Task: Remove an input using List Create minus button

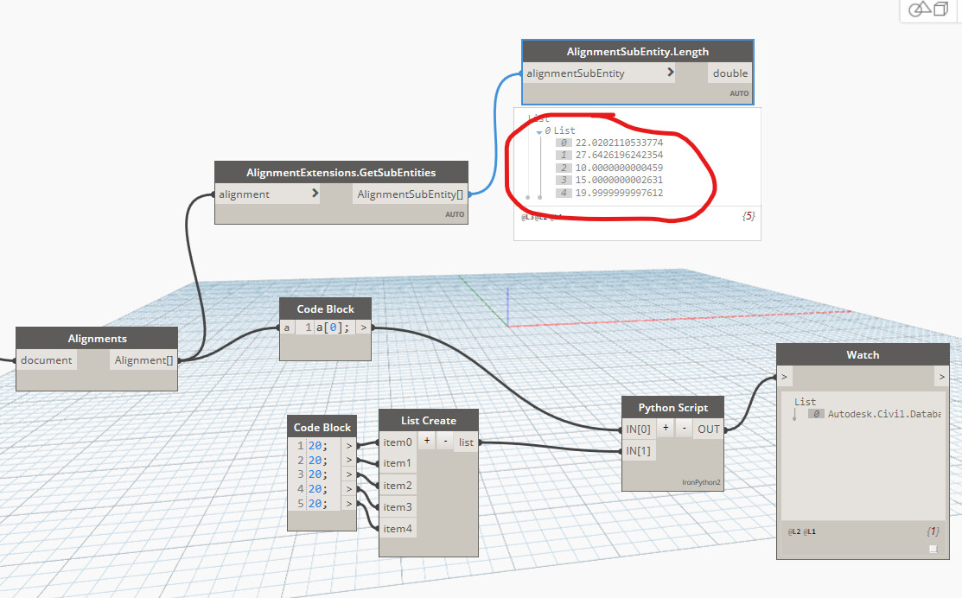Action: pos(445,441)
